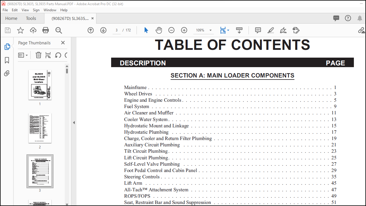366x206 pixels.
Task: Switch to Tools tab
Action: 31,18
